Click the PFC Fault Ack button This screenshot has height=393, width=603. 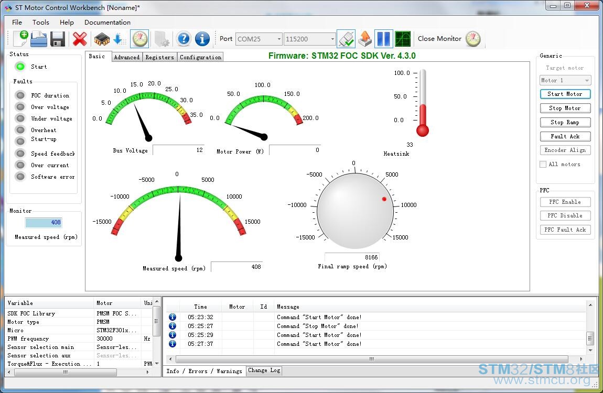[565, 230]
